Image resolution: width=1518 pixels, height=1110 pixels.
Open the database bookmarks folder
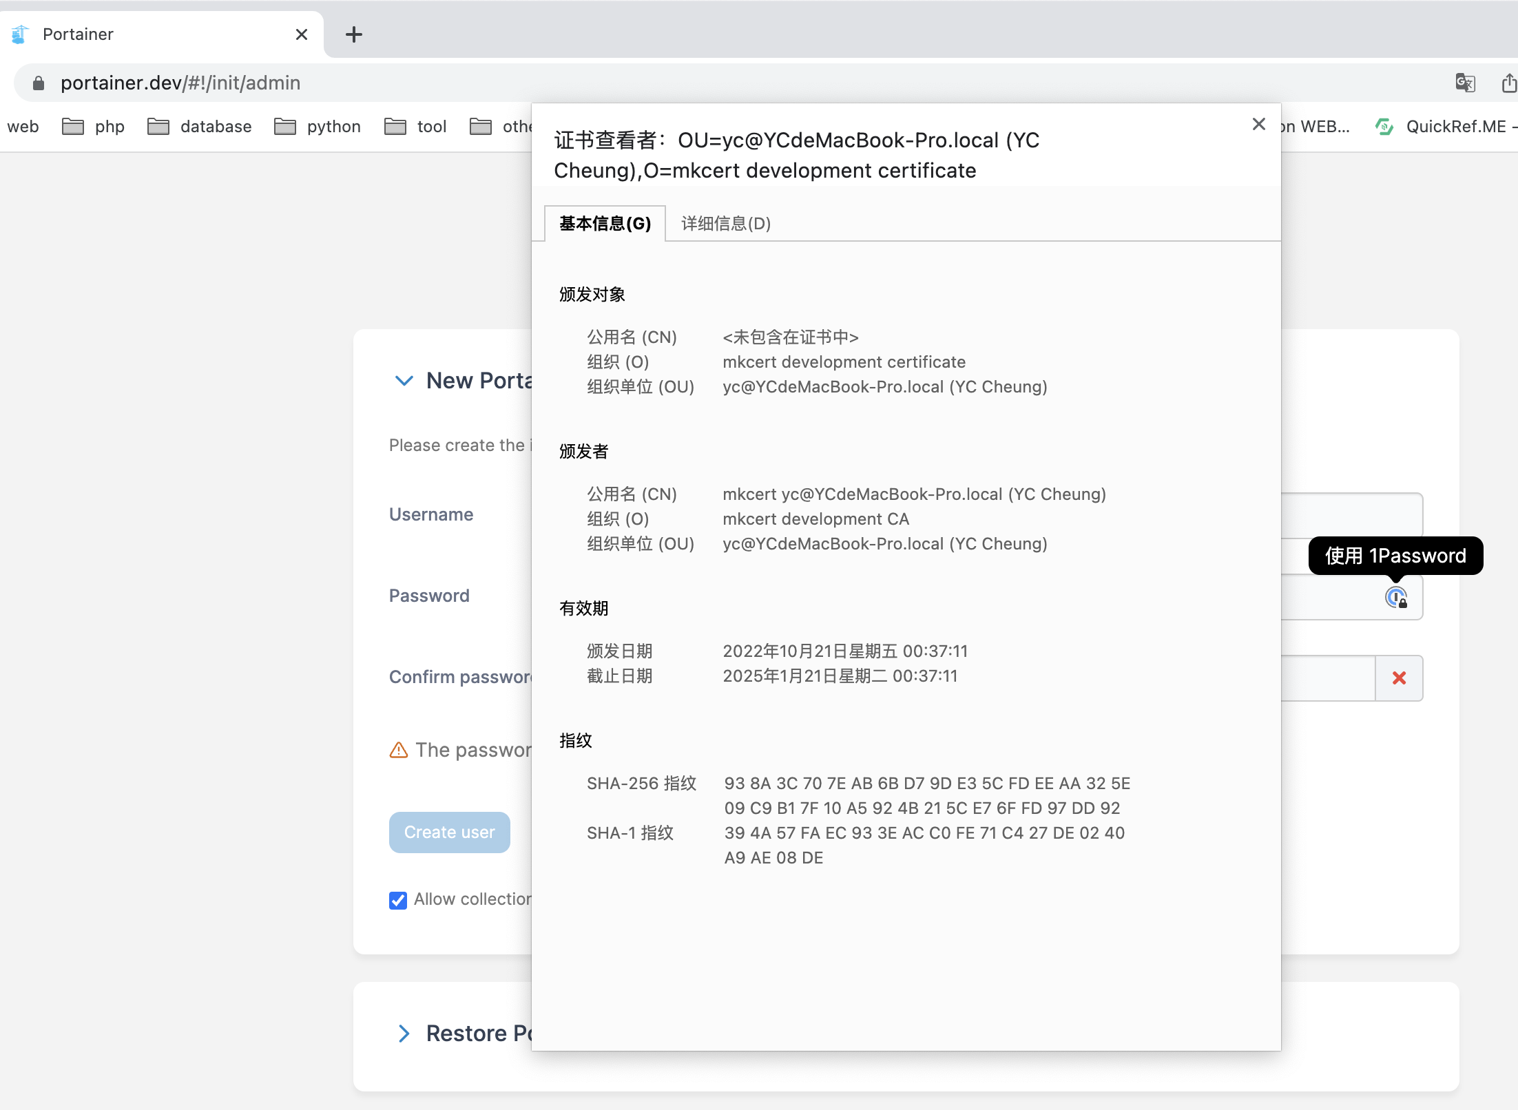pos(200,127)
